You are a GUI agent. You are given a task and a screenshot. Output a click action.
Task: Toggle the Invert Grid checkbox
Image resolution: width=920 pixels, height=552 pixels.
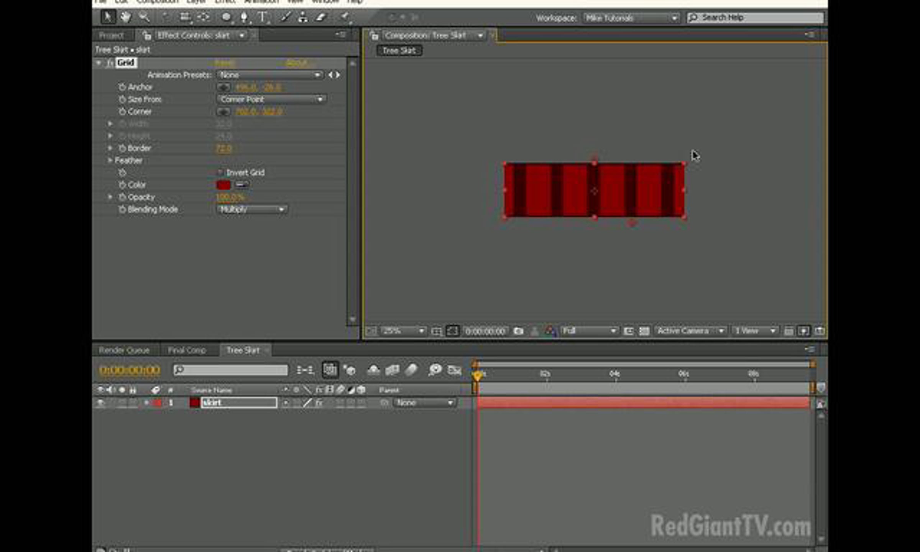tap(220, 172)
